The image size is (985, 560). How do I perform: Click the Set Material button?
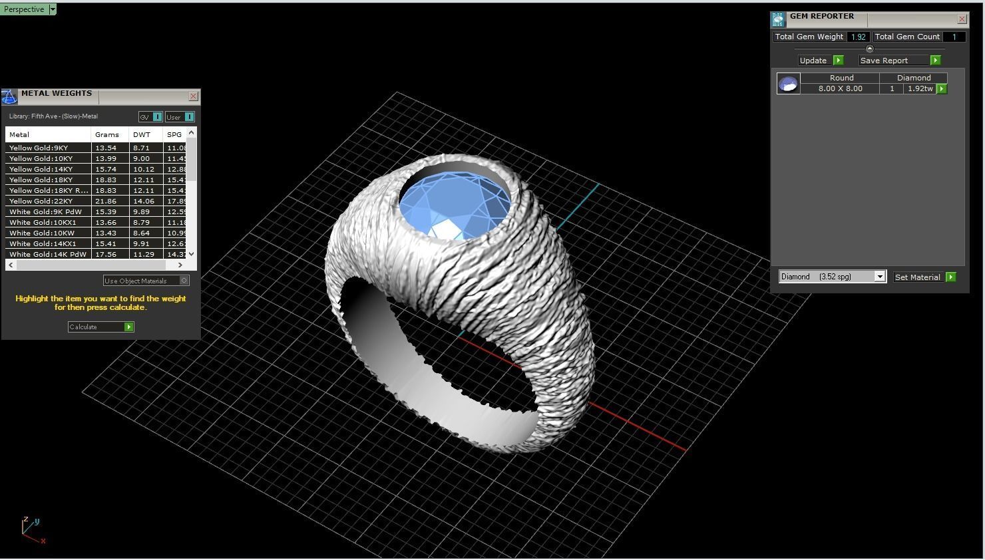(918, 277)
